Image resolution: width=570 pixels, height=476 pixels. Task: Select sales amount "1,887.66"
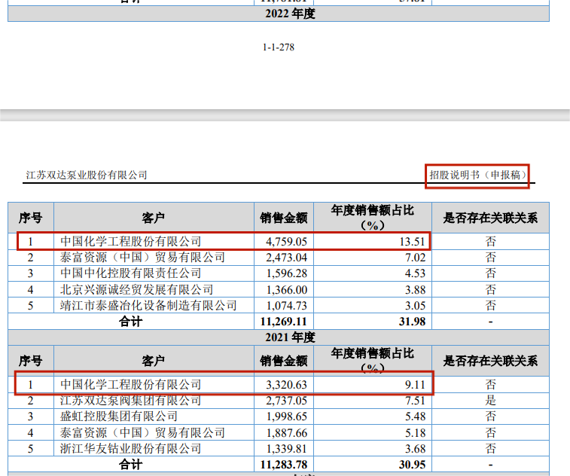(286, 433)
